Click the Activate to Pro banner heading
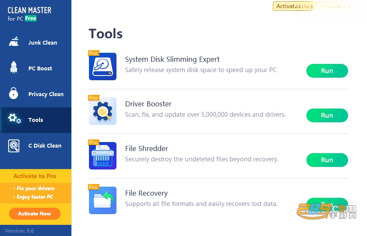The height and width of the screenshot is (236, 367). (35, 176)
